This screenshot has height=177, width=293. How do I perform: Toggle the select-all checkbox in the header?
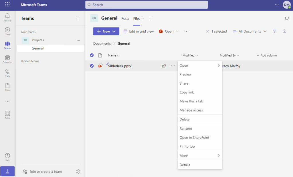pyautogui.click(x=92, y=55)
